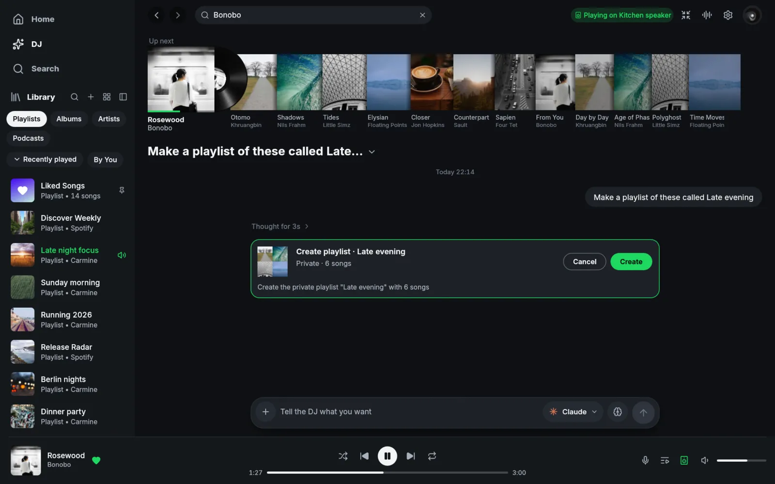Viewport: 775px width, 484px height.
Task: Select the Artists filter tab
Action: [109, 119]
